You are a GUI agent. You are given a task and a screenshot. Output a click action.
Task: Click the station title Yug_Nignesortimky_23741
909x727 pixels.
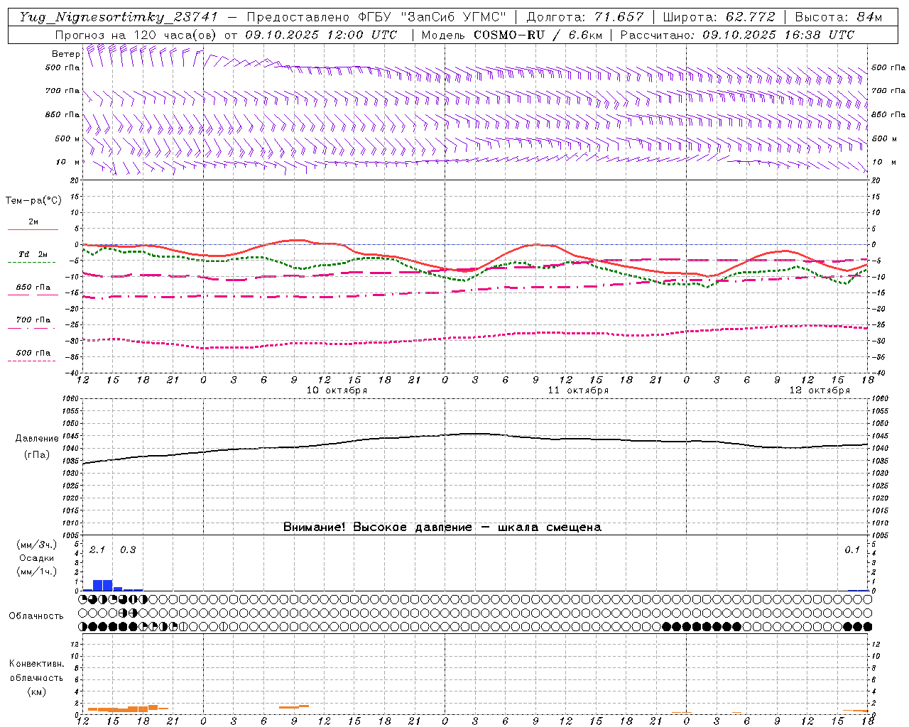[119, 17]
